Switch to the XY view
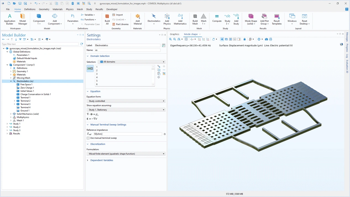The height and width of the screenshot is (197, 350). tap(199, 39)
